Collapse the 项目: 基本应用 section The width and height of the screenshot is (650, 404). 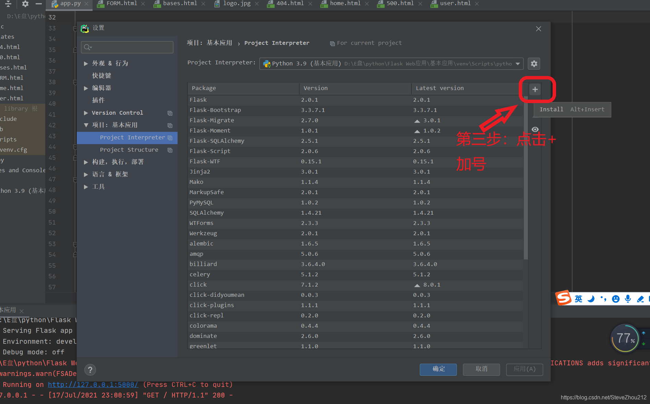tap(86, 125)
